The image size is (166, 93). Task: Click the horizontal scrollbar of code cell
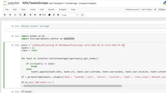point(73,86)
